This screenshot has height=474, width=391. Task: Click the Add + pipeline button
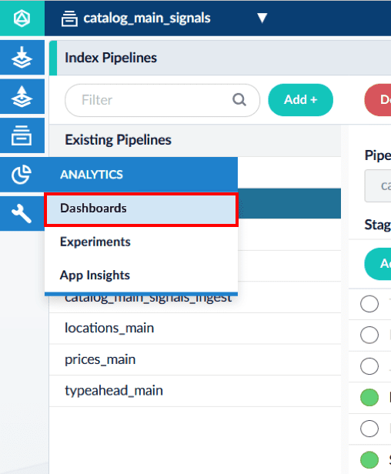pos(301,100)
